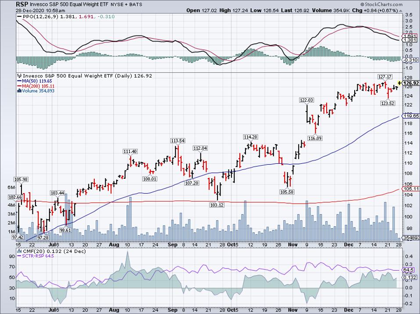Click the CMF(20) 0.132 legend entry
Screen dimensions: 420x314
pyautogui.click(x=54, y=251)
